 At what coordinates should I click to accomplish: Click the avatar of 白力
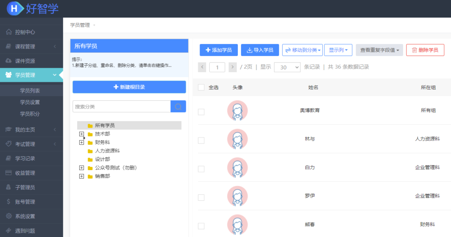click(237, 167)
